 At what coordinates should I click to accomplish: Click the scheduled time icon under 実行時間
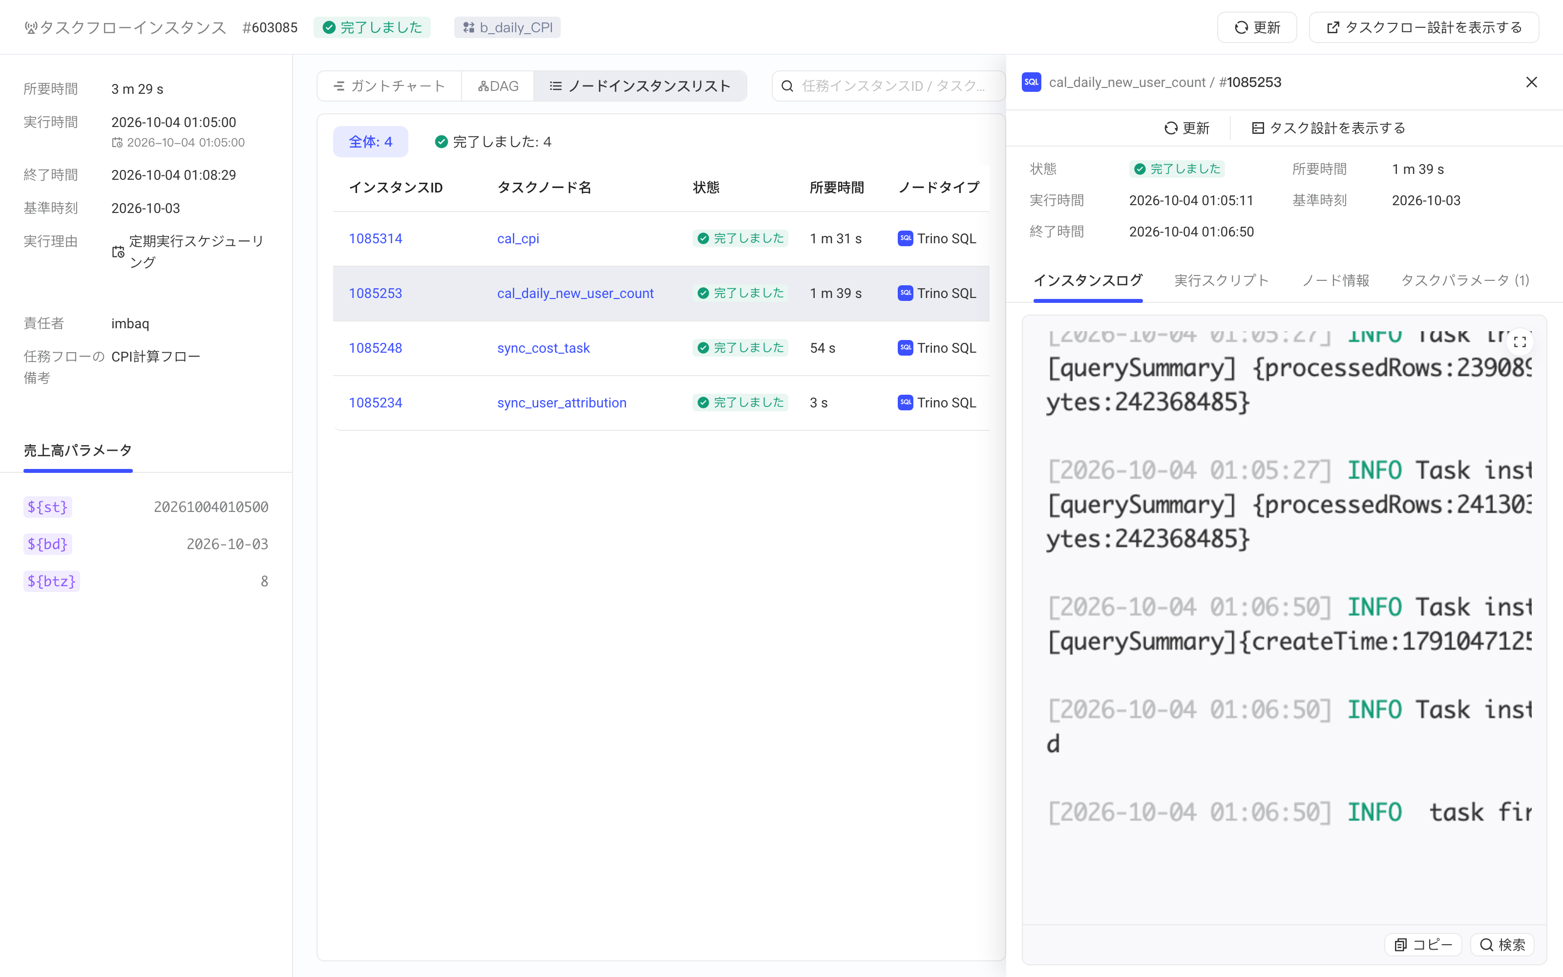(x=117, y=142)
